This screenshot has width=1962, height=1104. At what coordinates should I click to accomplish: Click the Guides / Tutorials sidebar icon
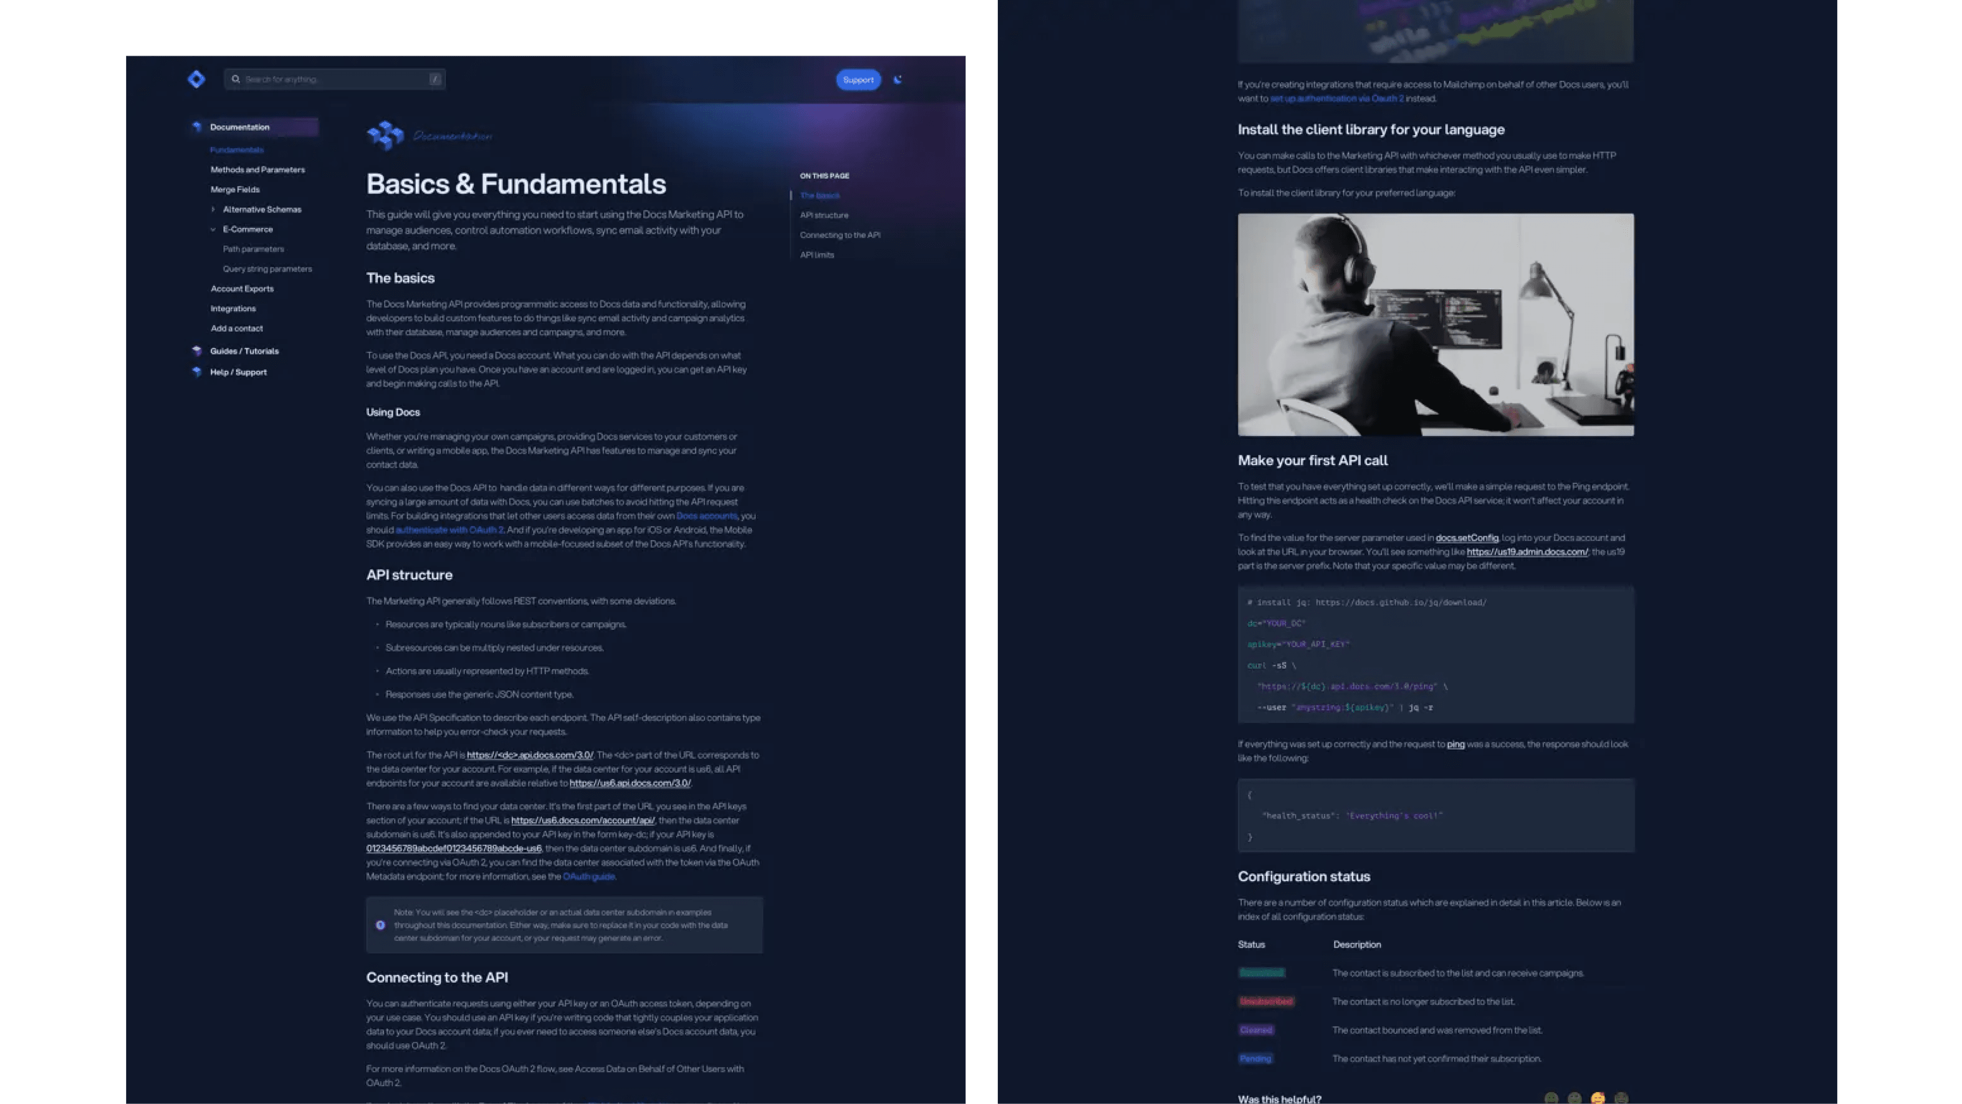[x=197, y=351]
